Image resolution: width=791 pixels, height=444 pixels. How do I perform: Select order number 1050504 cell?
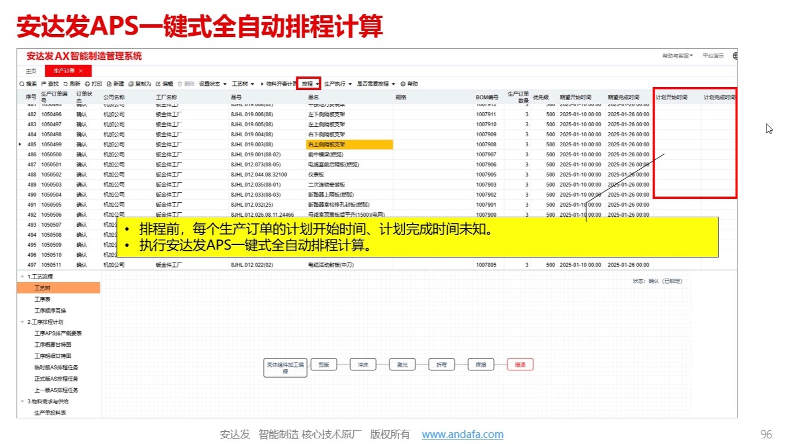pyautogui.click(x=51, y=195)
